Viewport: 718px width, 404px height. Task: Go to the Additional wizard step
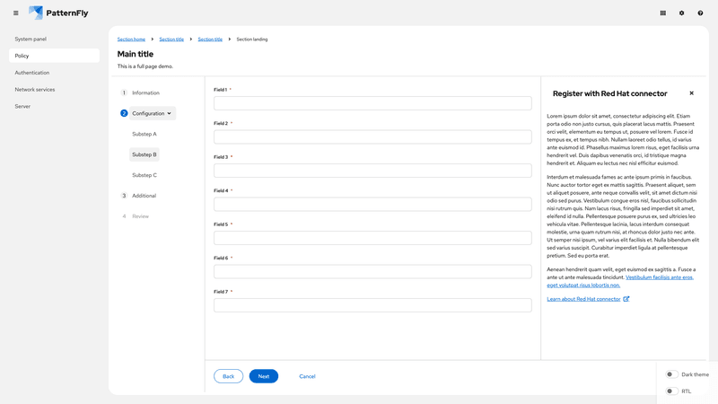[144, 196]
